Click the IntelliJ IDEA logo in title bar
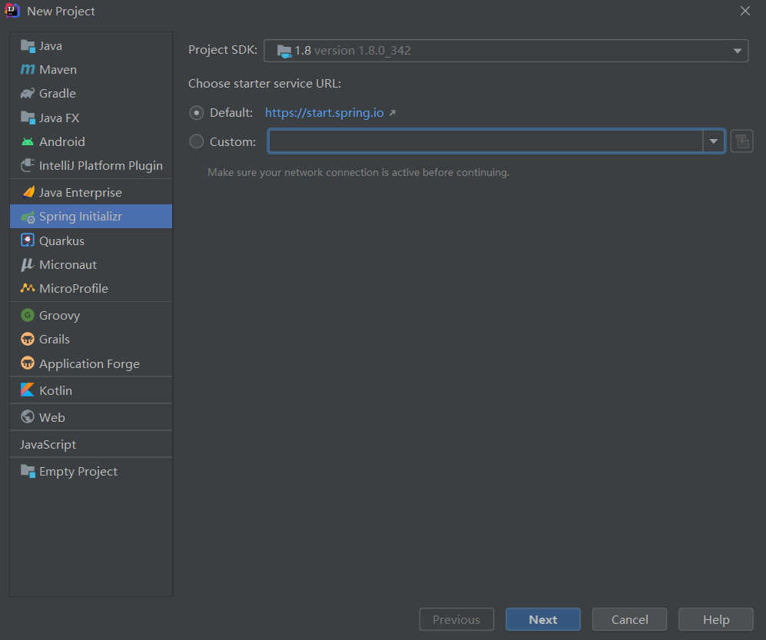766x640 pixels. pyautogui.click(x=12, y=11)
